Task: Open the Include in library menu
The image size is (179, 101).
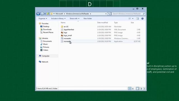Action: pos(58,19)
